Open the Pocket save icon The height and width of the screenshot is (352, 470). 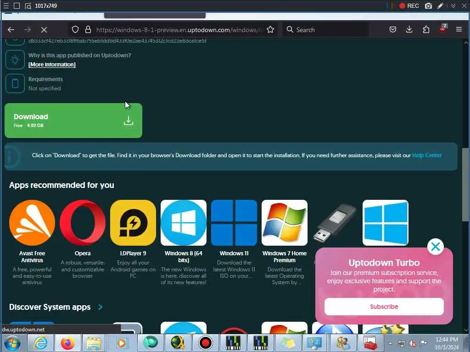[x=393, y=29]
